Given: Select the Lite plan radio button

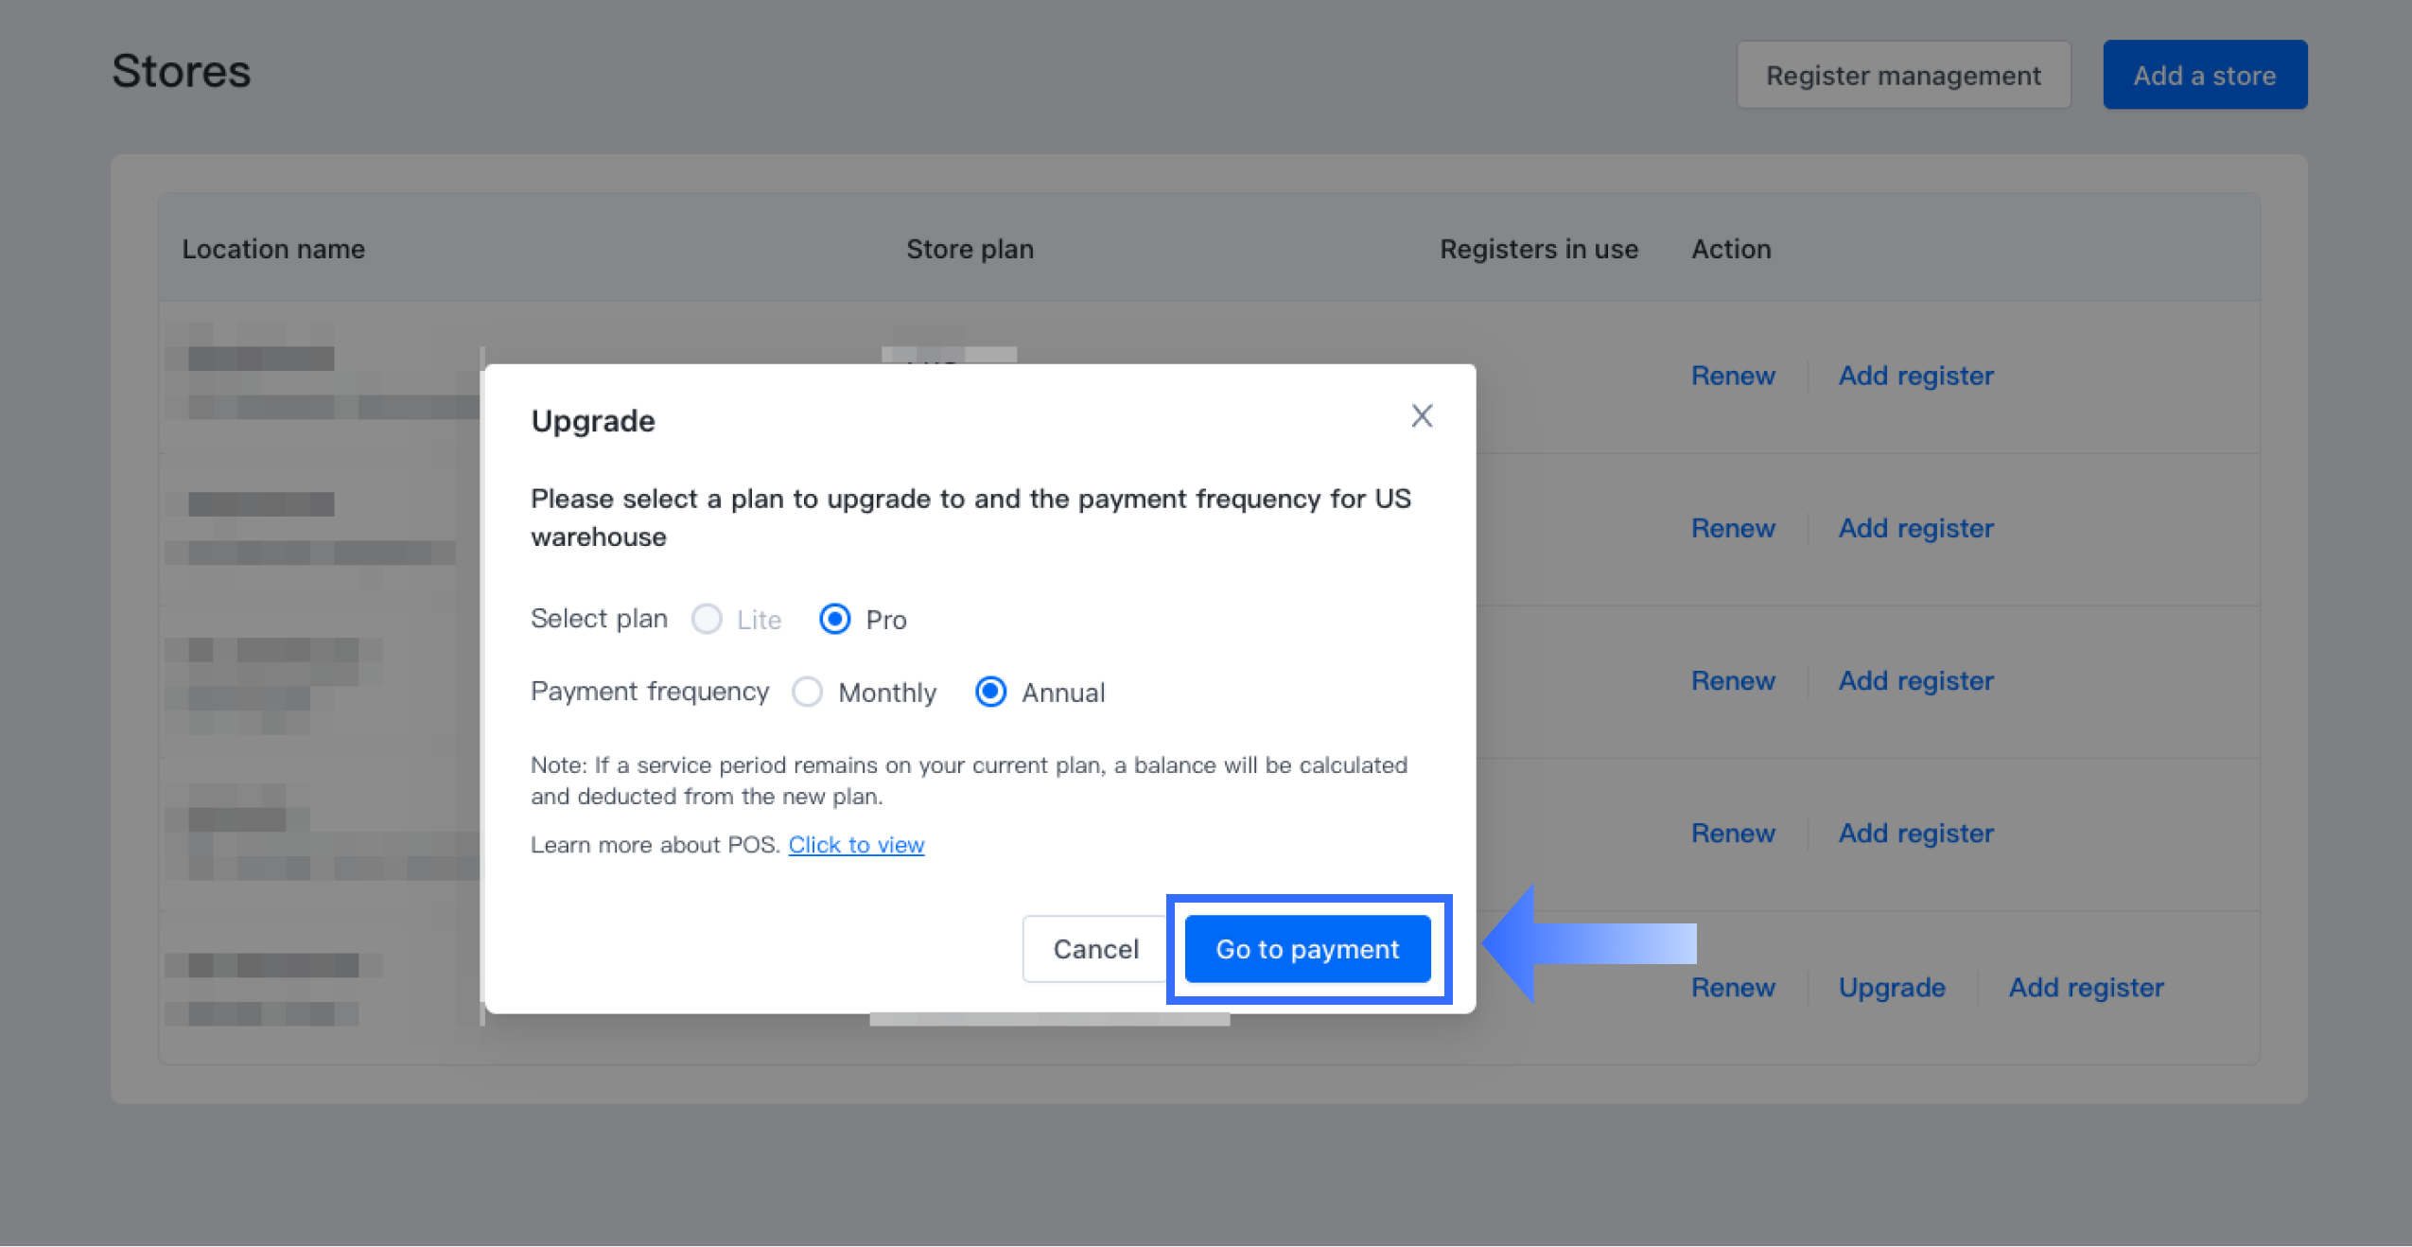Looking at the screenshot, I should [x=707, y=620].
